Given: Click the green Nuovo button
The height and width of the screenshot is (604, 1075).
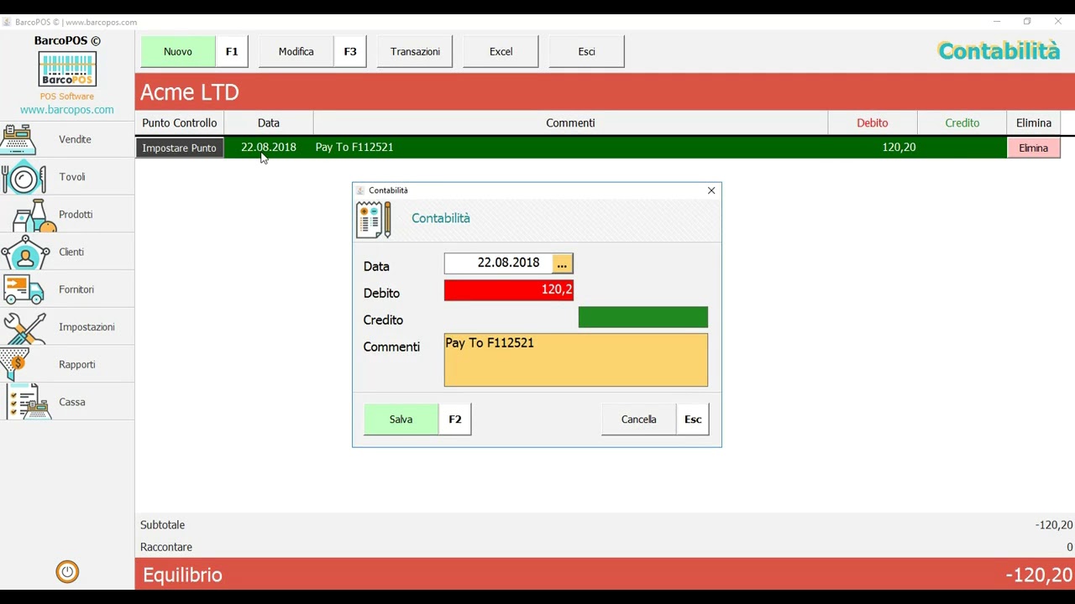Looking at the screenshot, I should point(178,51).
